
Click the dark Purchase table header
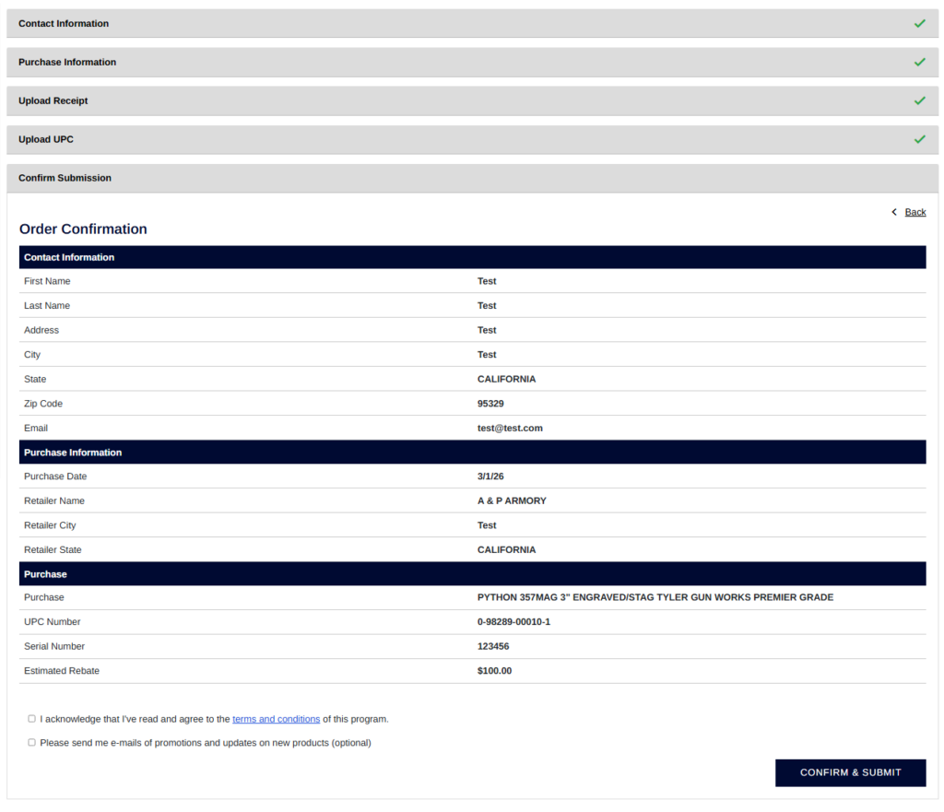[x=472, y=573]
